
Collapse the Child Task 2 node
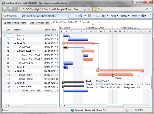click(x=17, y=51)
